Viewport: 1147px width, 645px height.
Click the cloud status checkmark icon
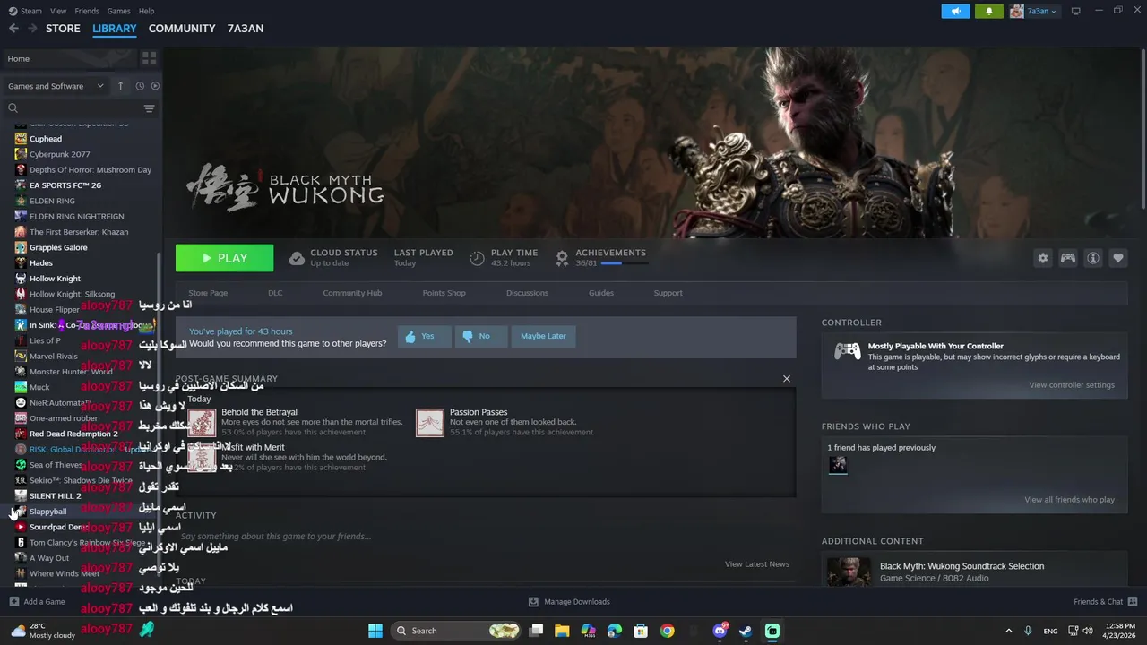tap(297, 258)
